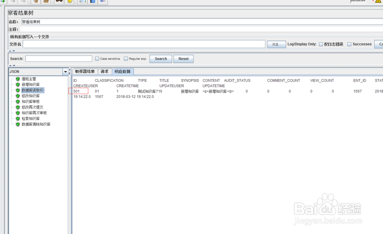Image resolution: width=383 pixels, height=234 pixels.
Task: Click the CREATETIME column header text
Action: pos(128,86)
